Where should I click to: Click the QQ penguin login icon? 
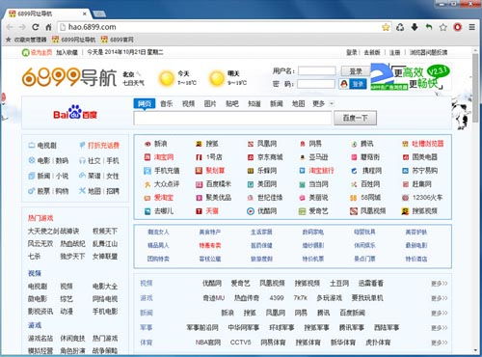(x=344, y=84)
